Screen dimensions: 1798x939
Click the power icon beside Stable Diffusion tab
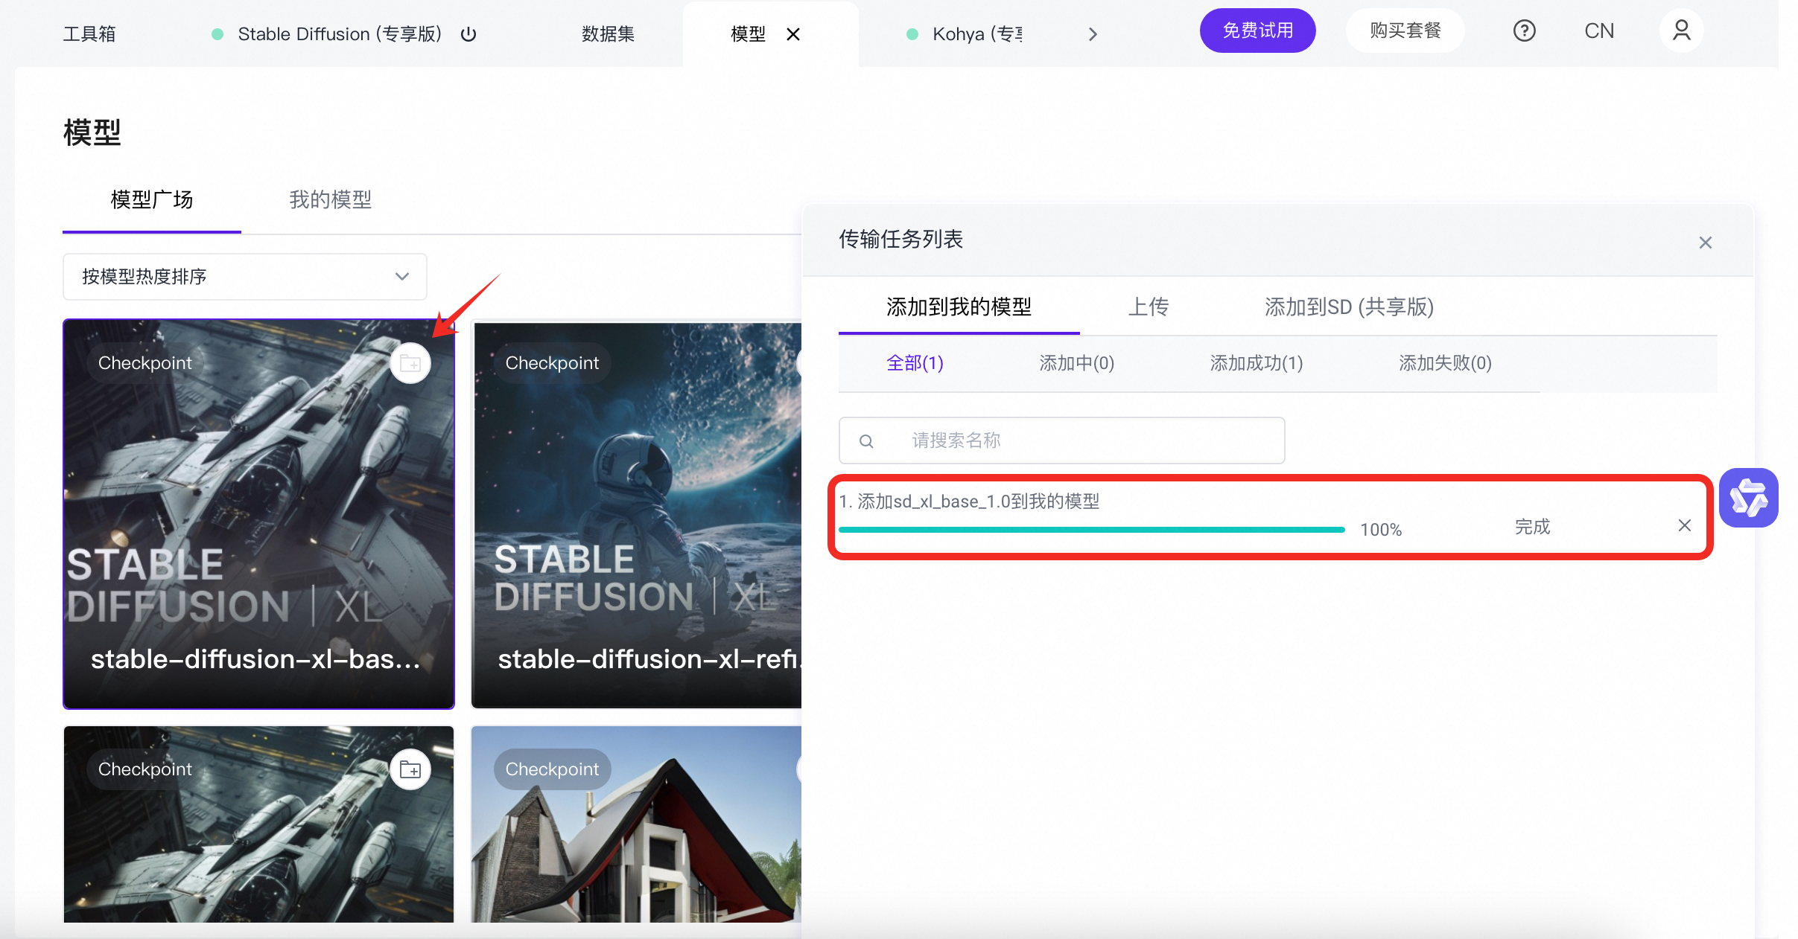[468, 34]
